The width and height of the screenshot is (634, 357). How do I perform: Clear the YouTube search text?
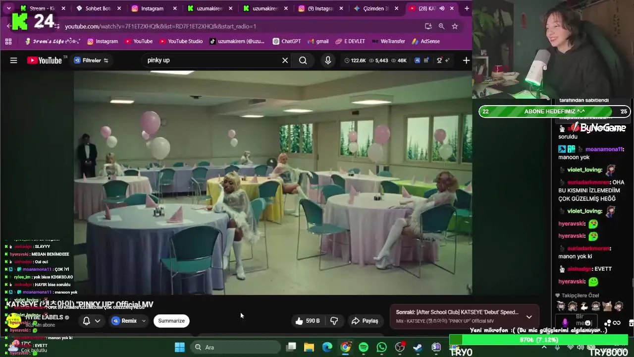click(x=285, y=60)
